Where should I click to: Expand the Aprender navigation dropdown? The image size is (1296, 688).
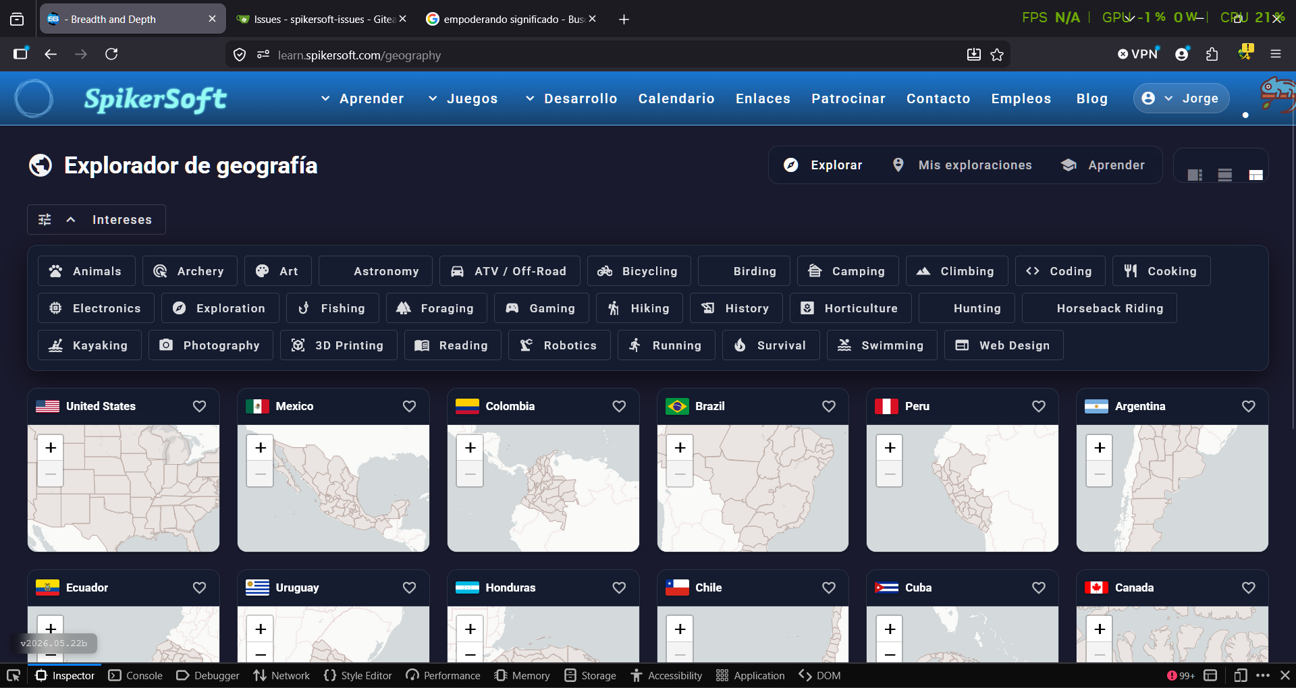pos(362,98)
